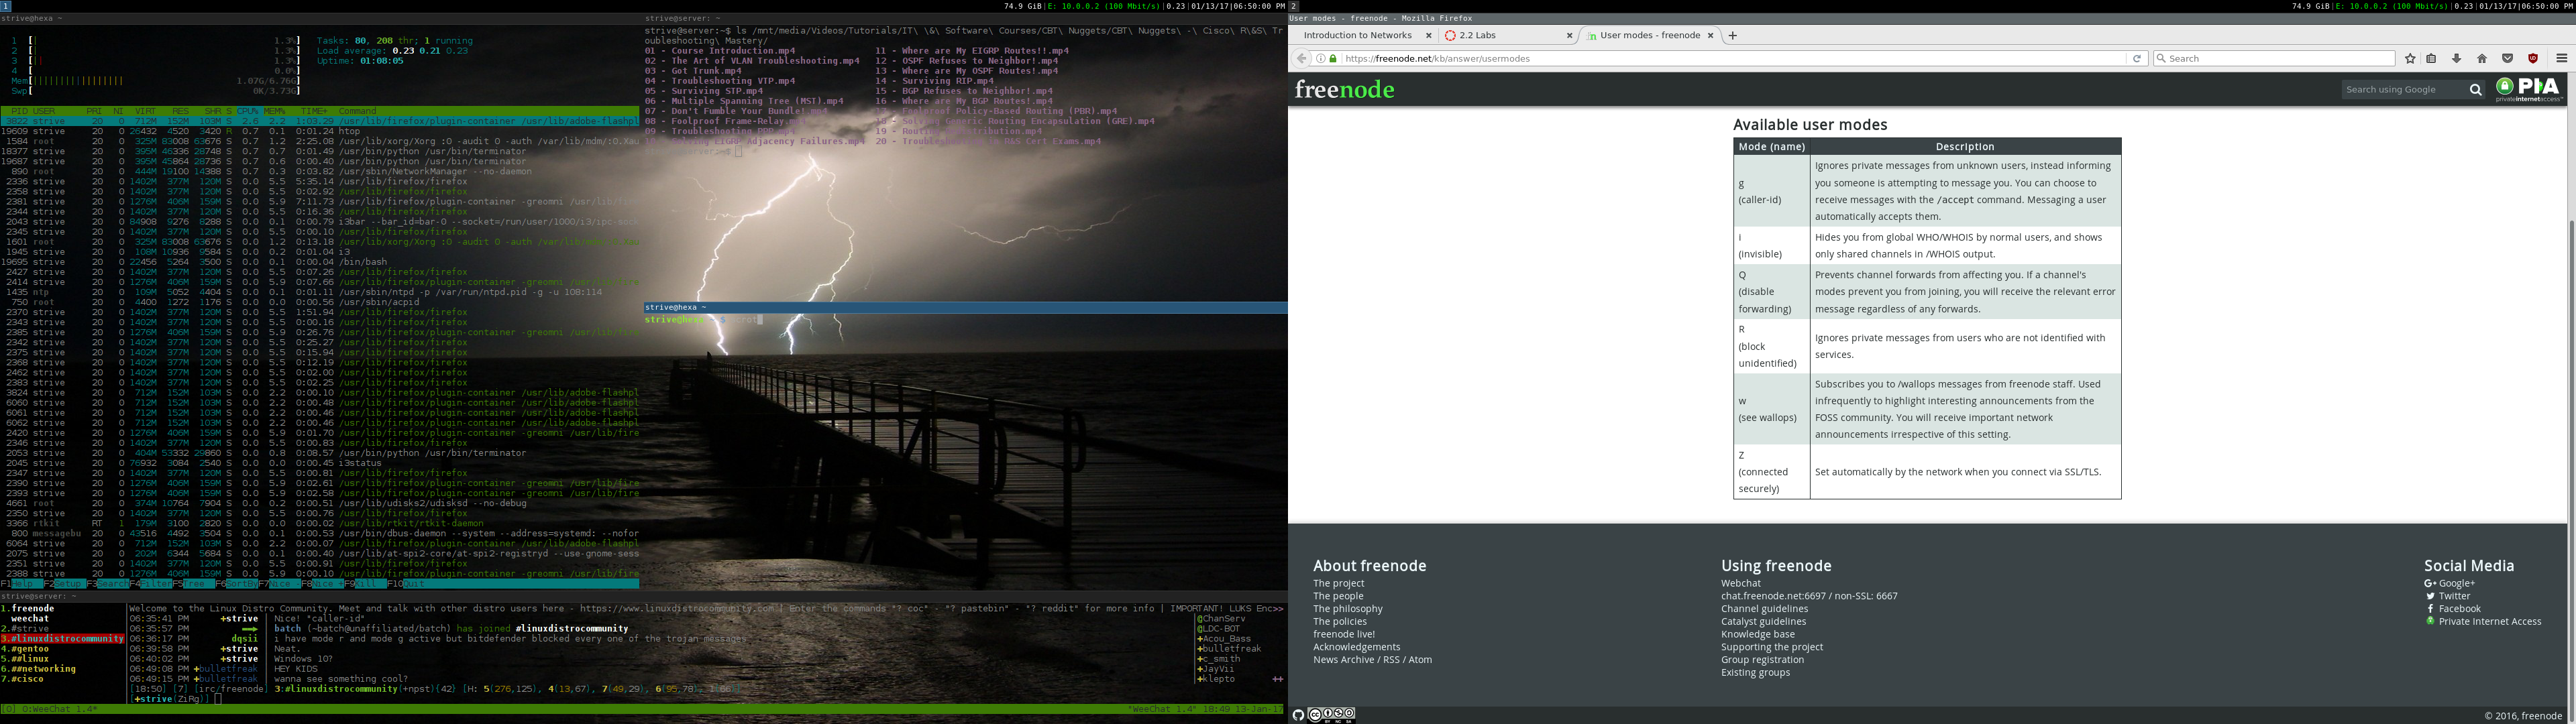Click i3 workspace 1 indicator
This screenshot has width=2576, height=724.
click(5, 6)
